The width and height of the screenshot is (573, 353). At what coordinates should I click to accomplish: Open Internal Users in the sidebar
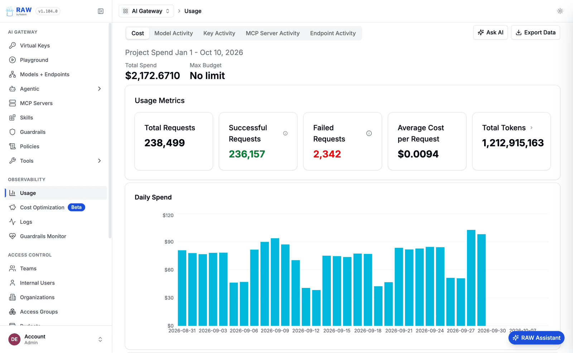coord(56,283)
